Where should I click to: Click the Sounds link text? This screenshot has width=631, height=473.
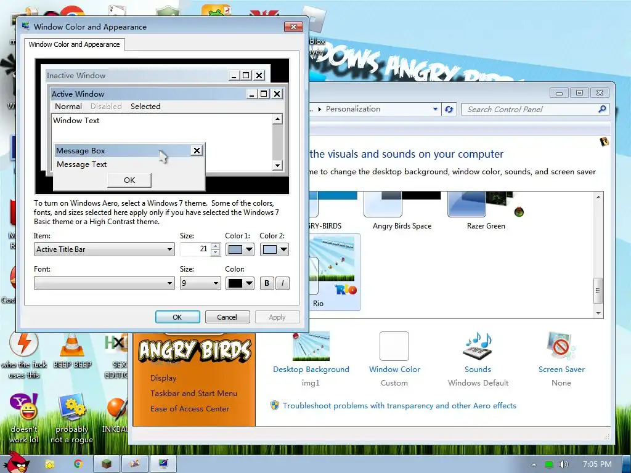pyautogui.click(x=478, y=370)
